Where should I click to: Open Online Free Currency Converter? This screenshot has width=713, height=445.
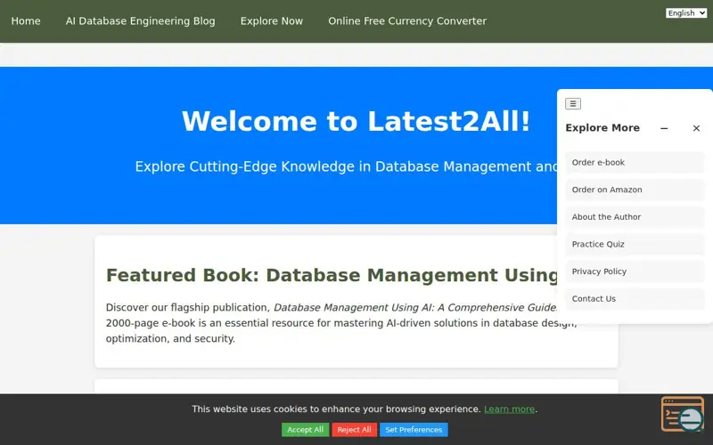407,20
